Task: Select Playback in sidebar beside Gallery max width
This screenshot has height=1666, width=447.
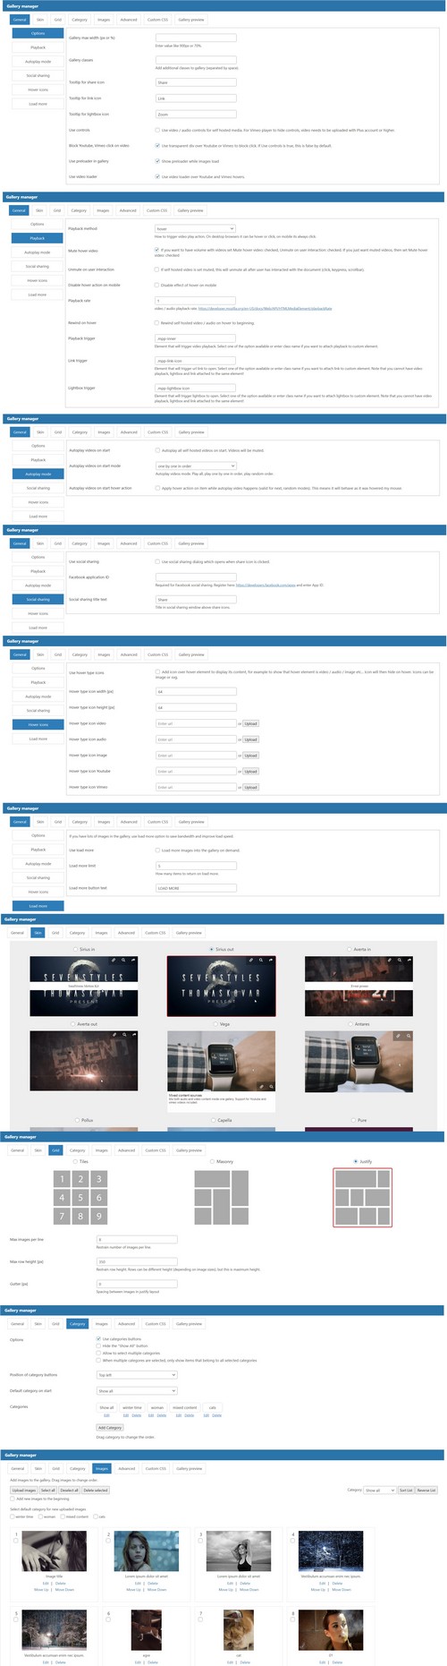Action: 38,47
